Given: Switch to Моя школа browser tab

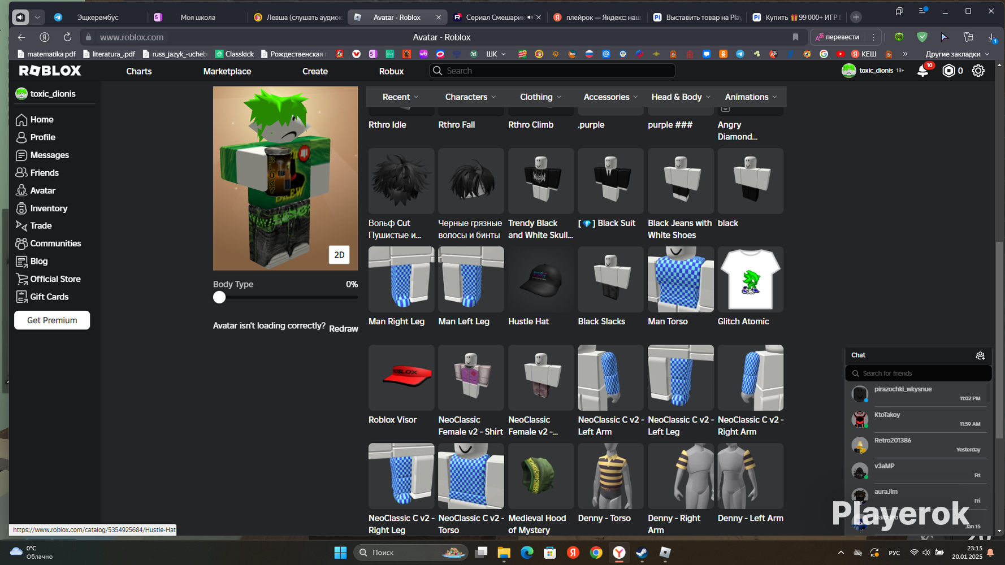Looking at the screenshot, I should click(x=198, y=18).
